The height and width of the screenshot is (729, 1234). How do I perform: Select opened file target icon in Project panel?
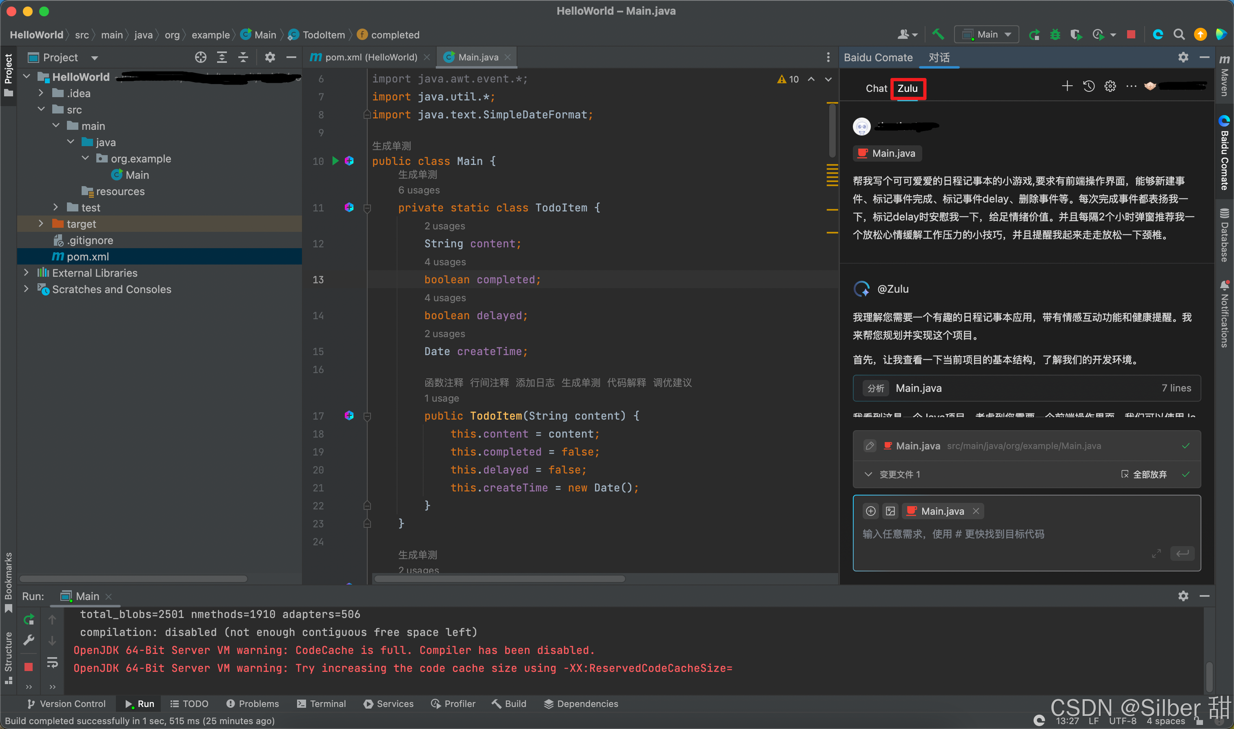click(x=200, y=58)
